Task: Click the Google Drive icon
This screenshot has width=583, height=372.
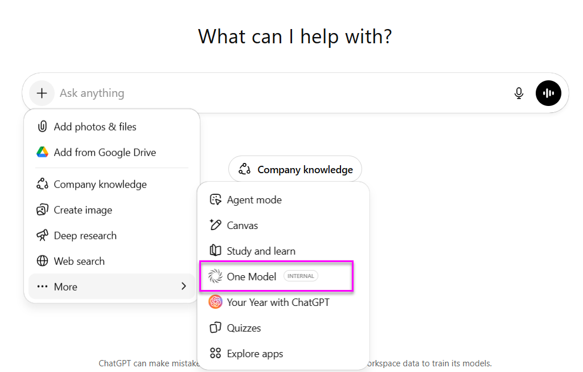Action: [x=42, y=152]
